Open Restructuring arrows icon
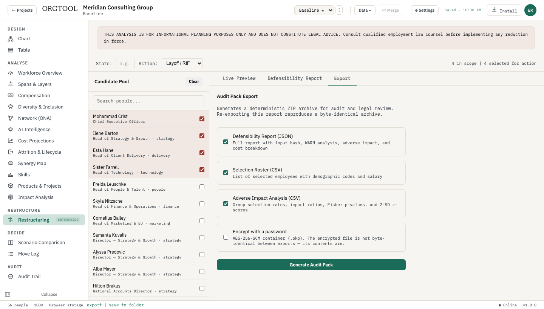 click(x=11, y=220)
